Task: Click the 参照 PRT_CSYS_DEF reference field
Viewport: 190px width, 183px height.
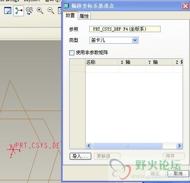Action: 125,29
